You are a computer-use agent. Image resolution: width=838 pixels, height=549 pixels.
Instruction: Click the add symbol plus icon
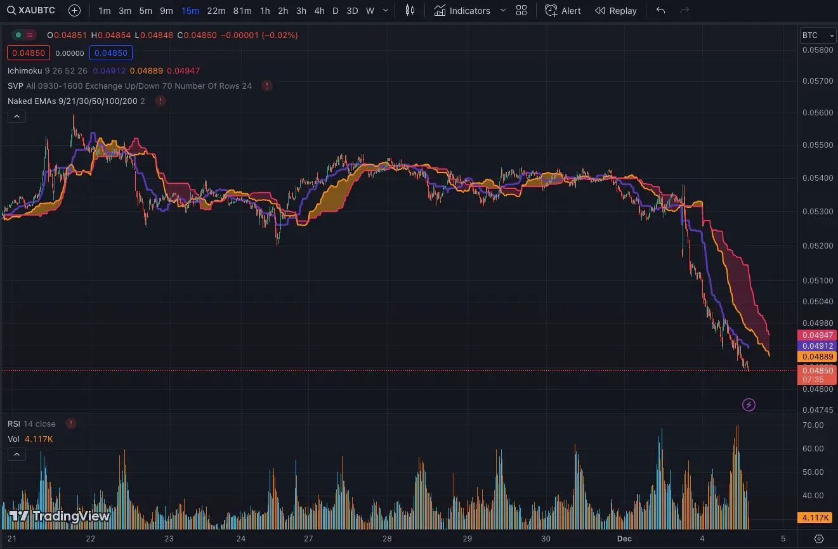[x=74, y=11]
